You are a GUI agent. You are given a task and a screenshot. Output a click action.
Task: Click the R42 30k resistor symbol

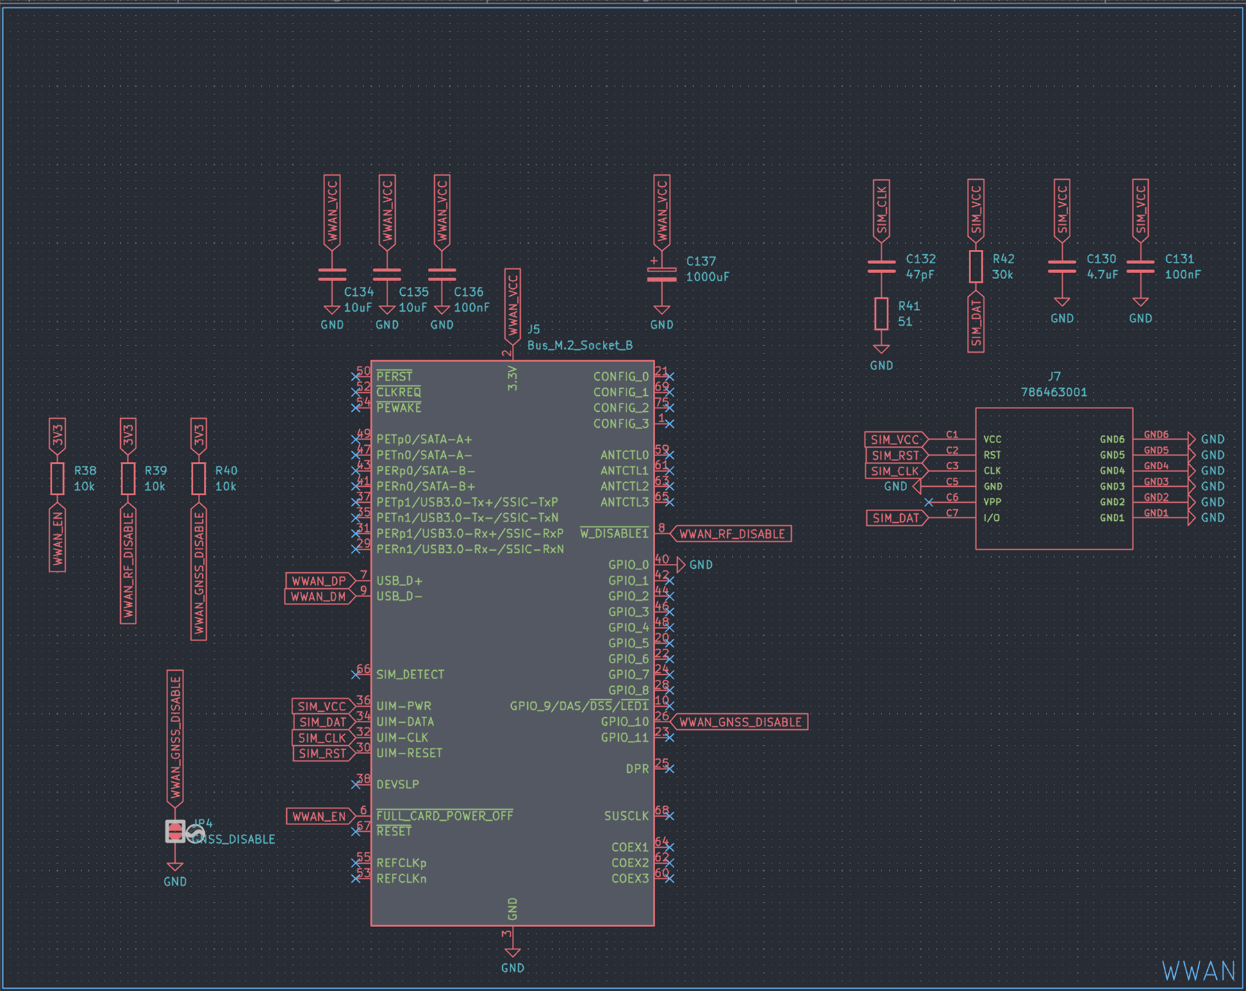[x=976, y=267]
